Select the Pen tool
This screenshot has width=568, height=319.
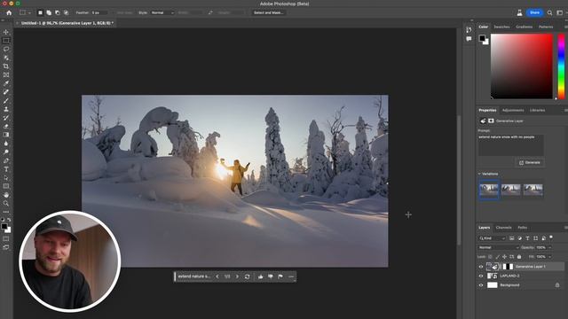[6, 160]
